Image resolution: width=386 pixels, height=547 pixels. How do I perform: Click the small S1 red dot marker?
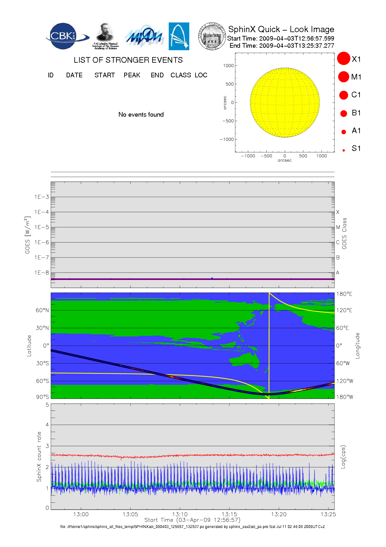point(344,150)
